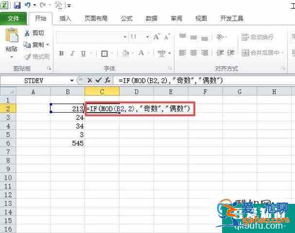The width and height of the screenshot is (295, 233).
Task: Click the 合并后居中 Merge and Center button
Action: pos(260,52)
